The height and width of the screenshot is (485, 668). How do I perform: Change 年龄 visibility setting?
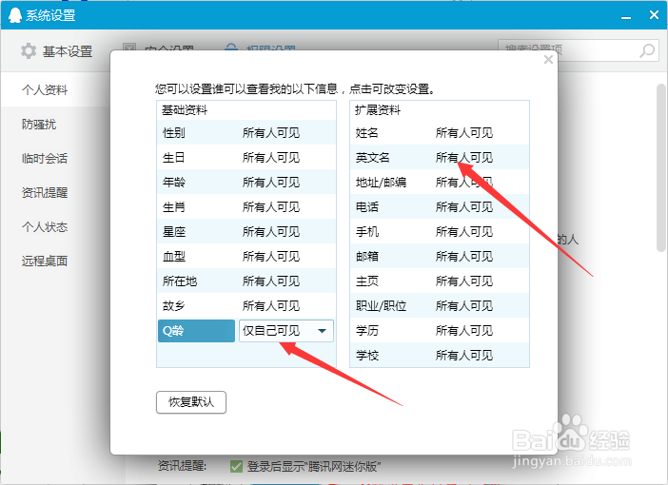click(271, 183)
